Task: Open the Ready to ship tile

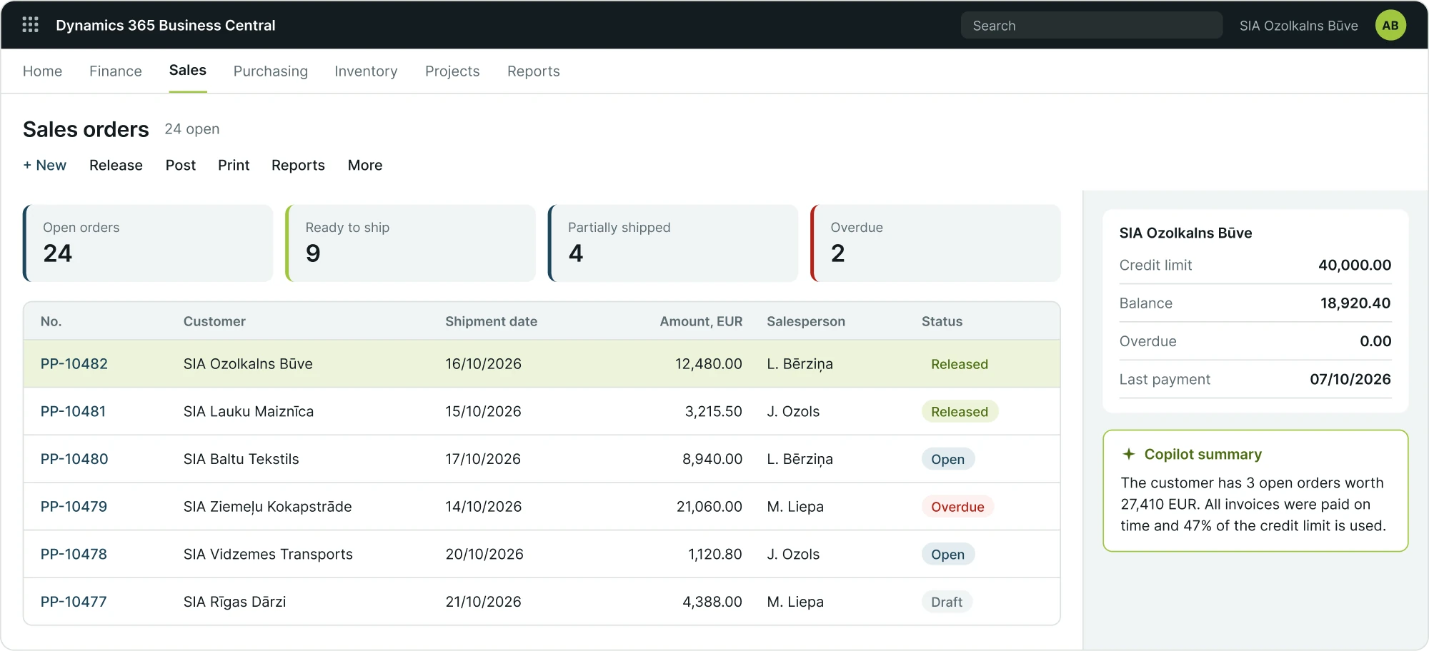Action: 410,243
